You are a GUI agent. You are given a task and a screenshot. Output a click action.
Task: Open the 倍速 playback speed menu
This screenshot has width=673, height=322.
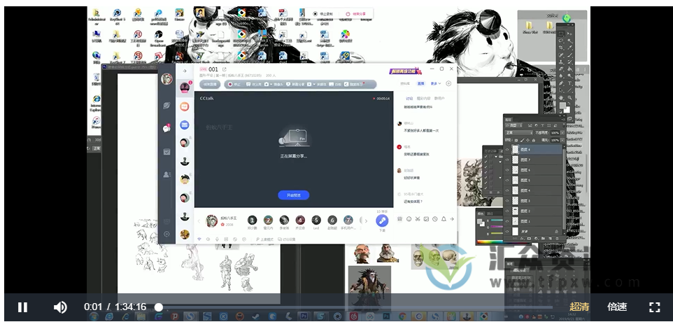click(x=617, y=307)
